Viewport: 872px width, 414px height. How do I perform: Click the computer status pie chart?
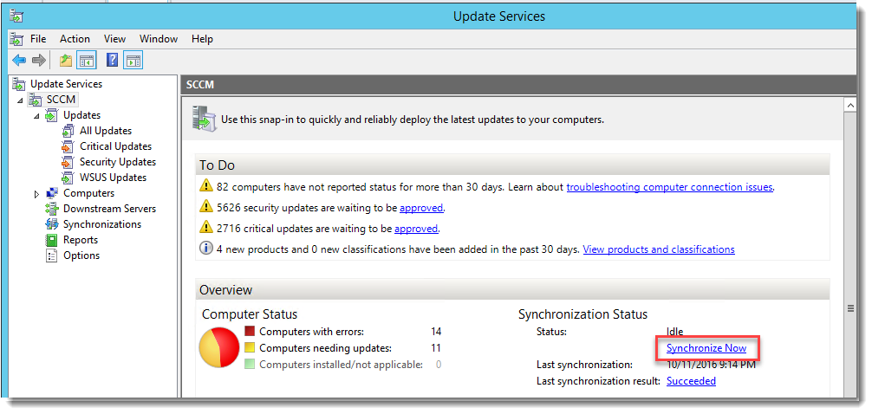point(219,347)
